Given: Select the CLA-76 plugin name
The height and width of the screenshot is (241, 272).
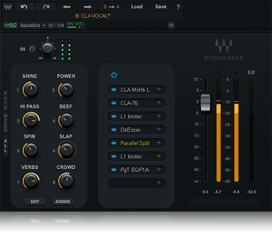Looking at the screenshot, I should point(129,103).
